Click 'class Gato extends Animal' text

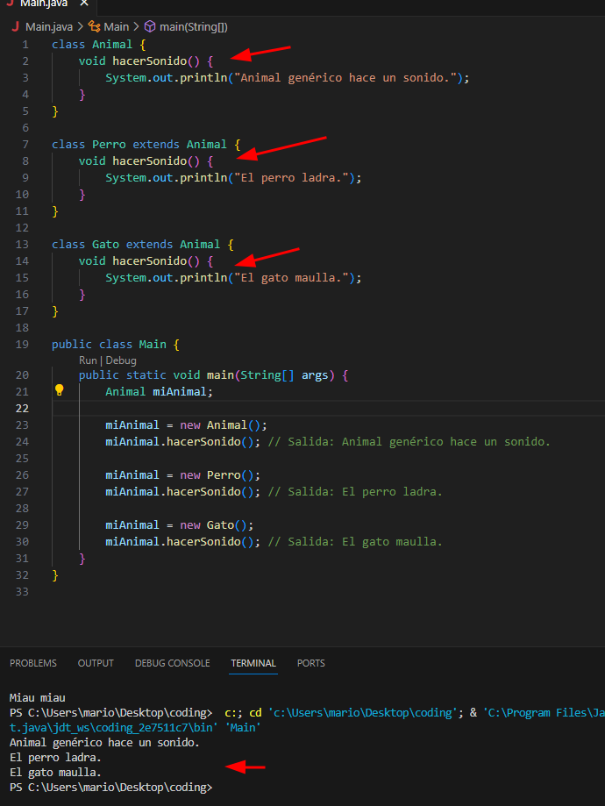[x=136, y=244]
